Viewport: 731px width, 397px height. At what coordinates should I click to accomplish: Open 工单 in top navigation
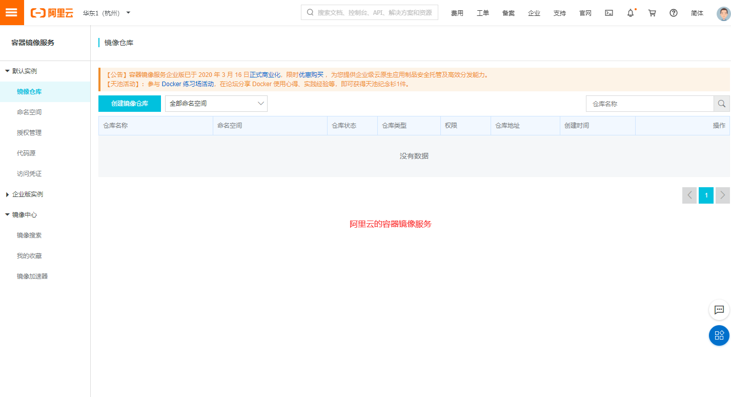coord(483,13)
